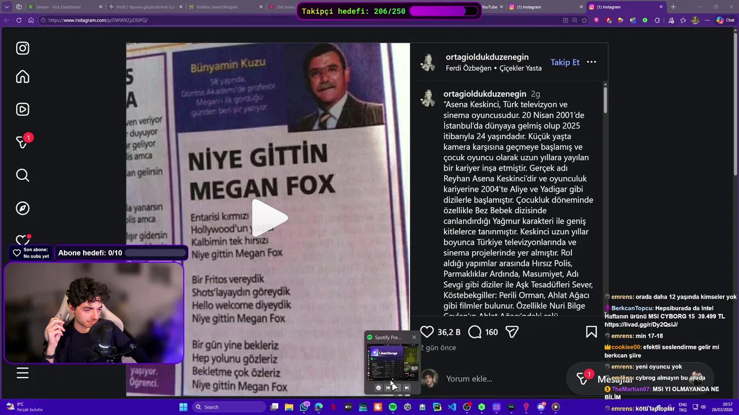Viewport: 739px width, 415px height.
Task: Close the Spotify Premium taskbar preview
Action: (414, 337)
